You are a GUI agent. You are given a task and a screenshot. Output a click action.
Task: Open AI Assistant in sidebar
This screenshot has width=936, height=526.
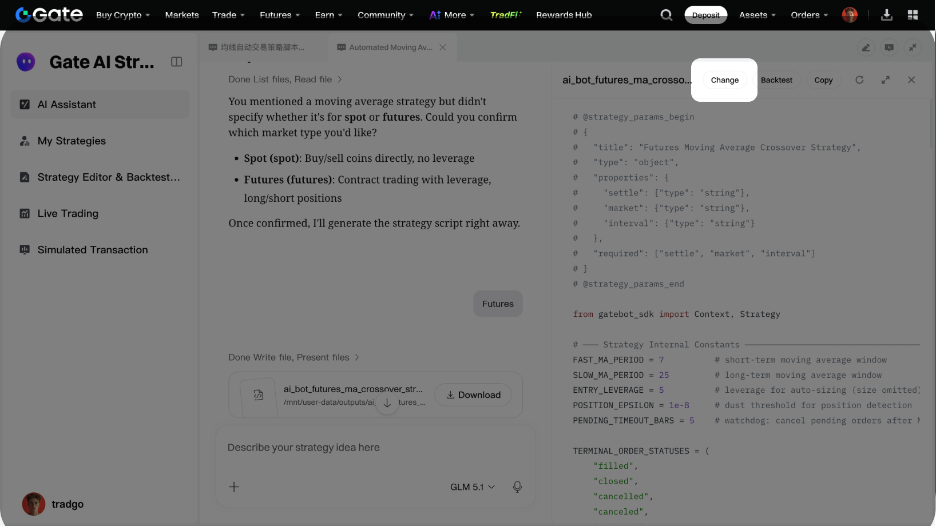[100, 105]
